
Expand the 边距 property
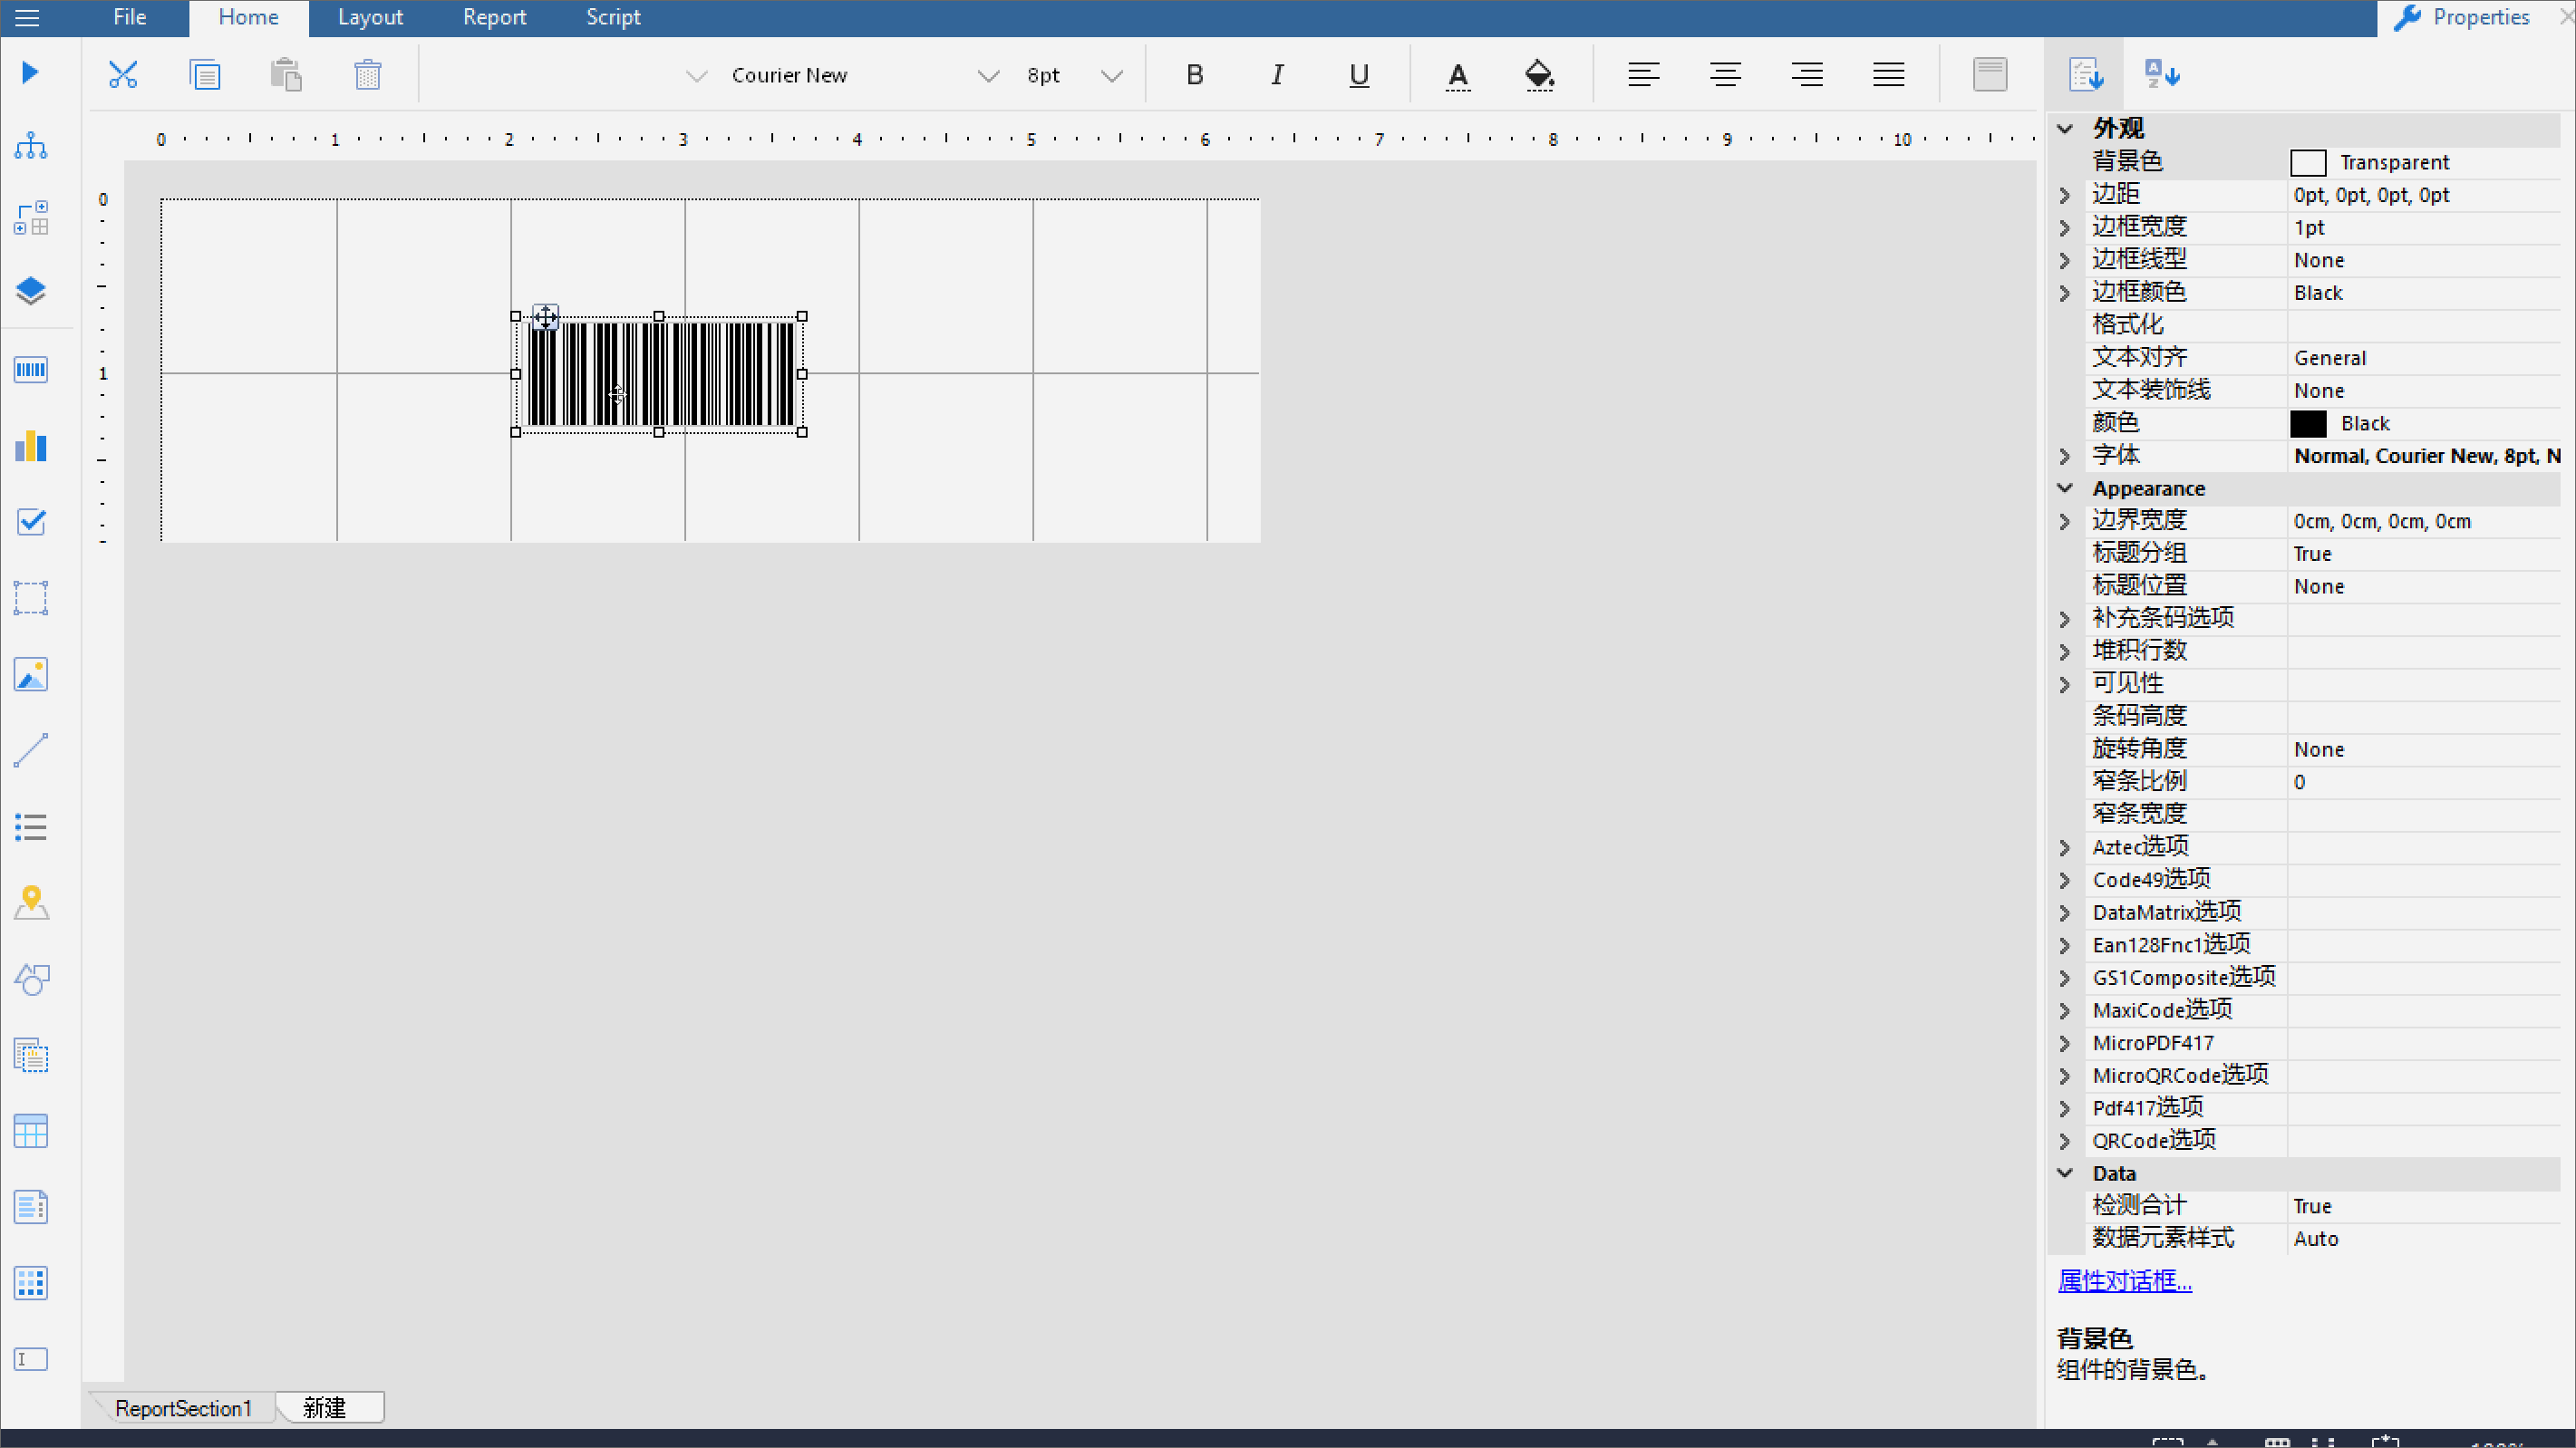point(2065,195)
